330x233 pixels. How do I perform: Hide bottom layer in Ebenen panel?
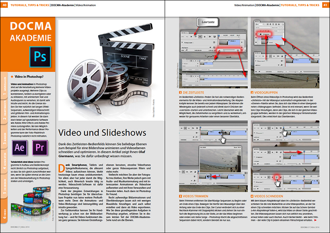coord(256,42)
